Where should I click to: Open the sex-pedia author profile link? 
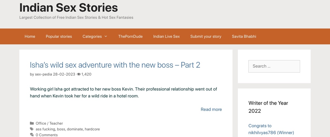tap(43, 74)
